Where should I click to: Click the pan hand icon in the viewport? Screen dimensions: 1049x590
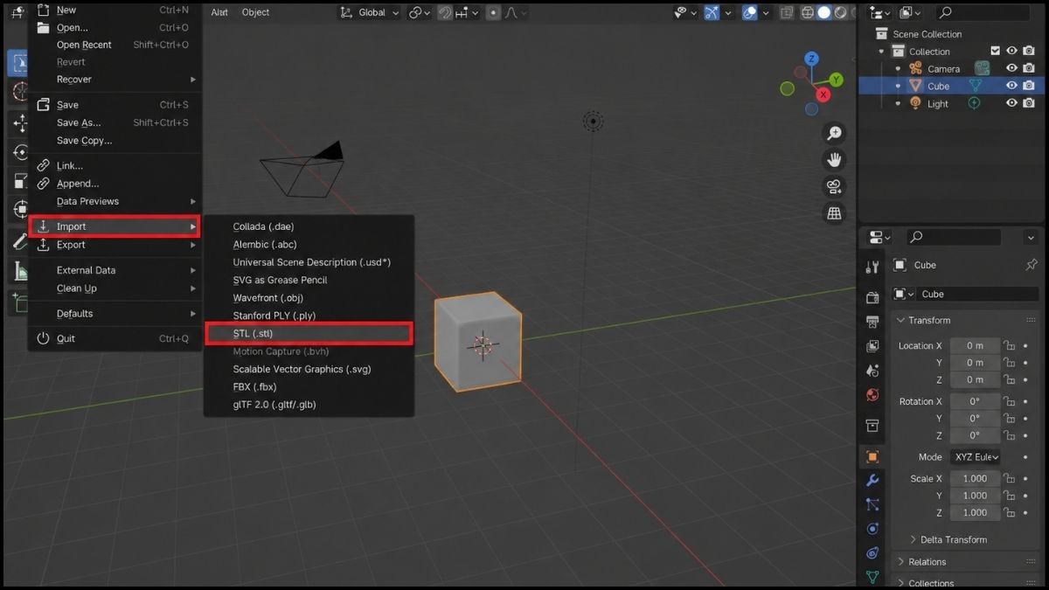[x=834, y=160]
